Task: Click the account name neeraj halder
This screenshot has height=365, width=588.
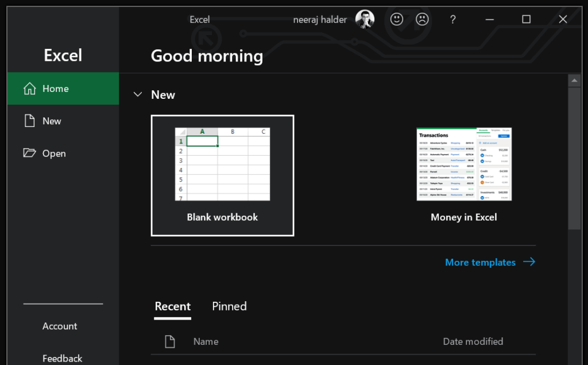Action: pos(320,20)
